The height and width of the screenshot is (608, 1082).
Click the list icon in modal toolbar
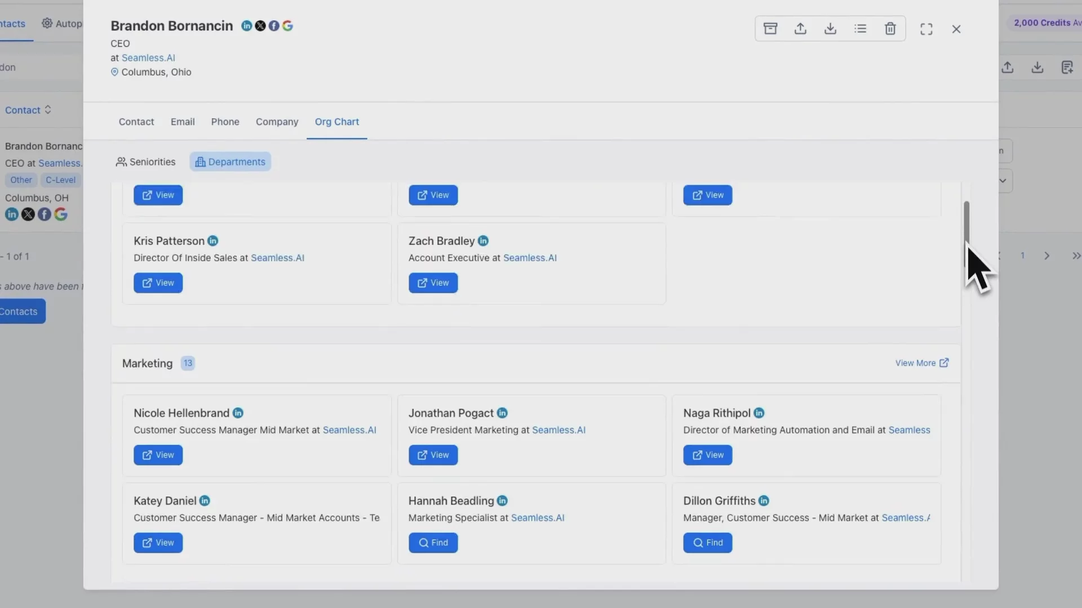pyautogui.click(x=860, y=29)
